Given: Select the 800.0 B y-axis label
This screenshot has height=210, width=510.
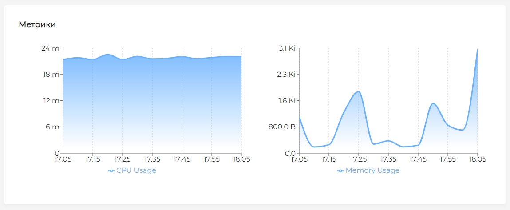Looking at the screenshot, I should point(281,127).
